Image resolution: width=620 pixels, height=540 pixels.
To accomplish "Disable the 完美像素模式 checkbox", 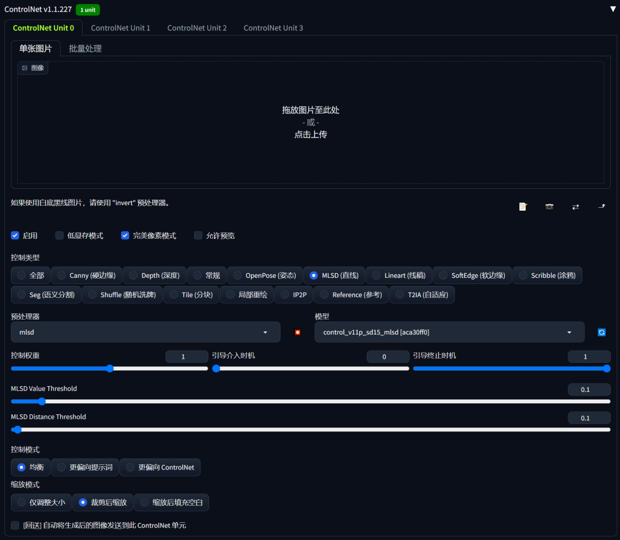I will (125, 235).
